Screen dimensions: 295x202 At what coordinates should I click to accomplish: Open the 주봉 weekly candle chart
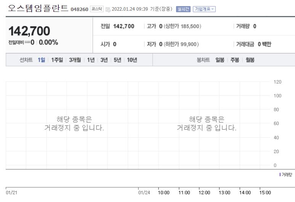235,60
